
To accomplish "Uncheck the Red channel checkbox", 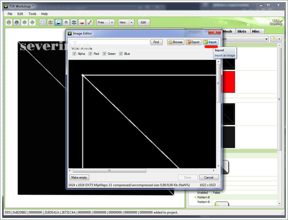I will point(90,54).
